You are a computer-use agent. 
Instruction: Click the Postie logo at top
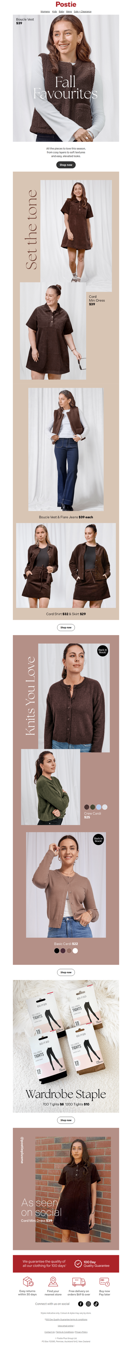[66, 4]
